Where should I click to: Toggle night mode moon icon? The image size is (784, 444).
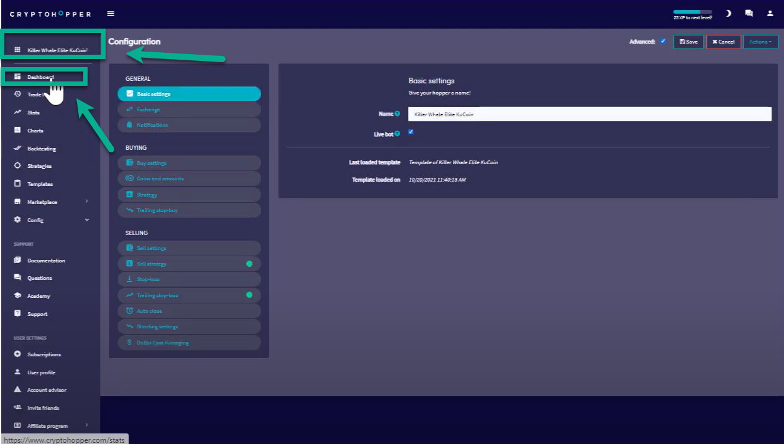[728, 14]
